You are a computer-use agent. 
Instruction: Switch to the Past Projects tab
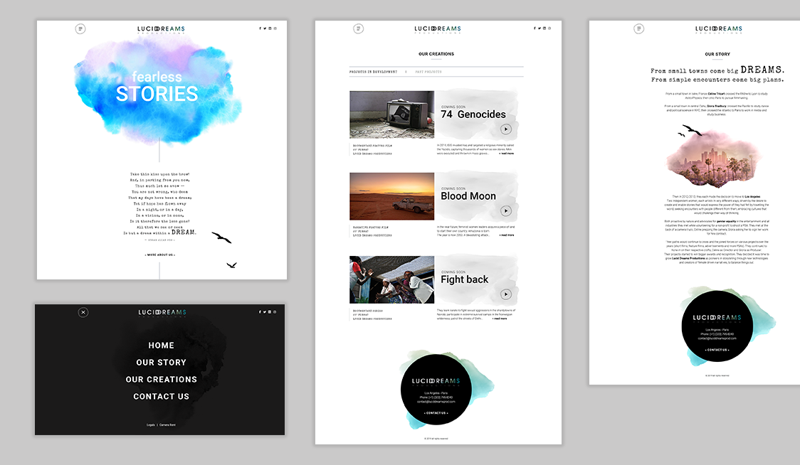[x=428, y=72]
